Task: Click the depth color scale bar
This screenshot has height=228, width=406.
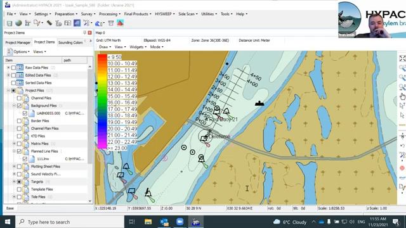Action: [x=102, y=101]
